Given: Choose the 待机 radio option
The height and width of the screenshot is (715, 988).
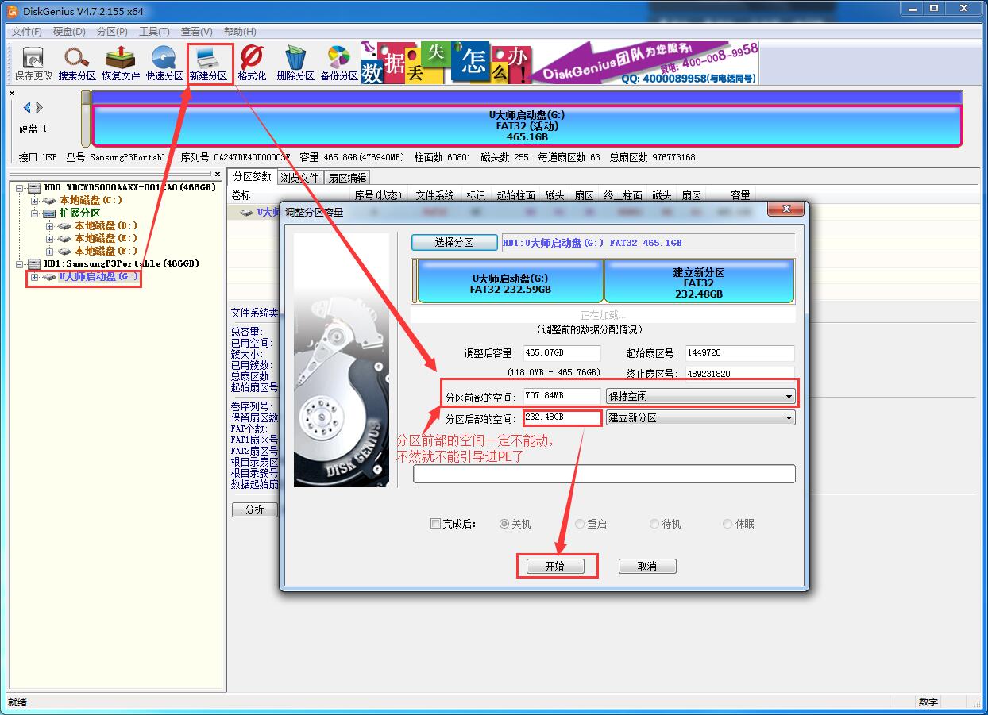Looking at the screenshot, I should point(654,524).
